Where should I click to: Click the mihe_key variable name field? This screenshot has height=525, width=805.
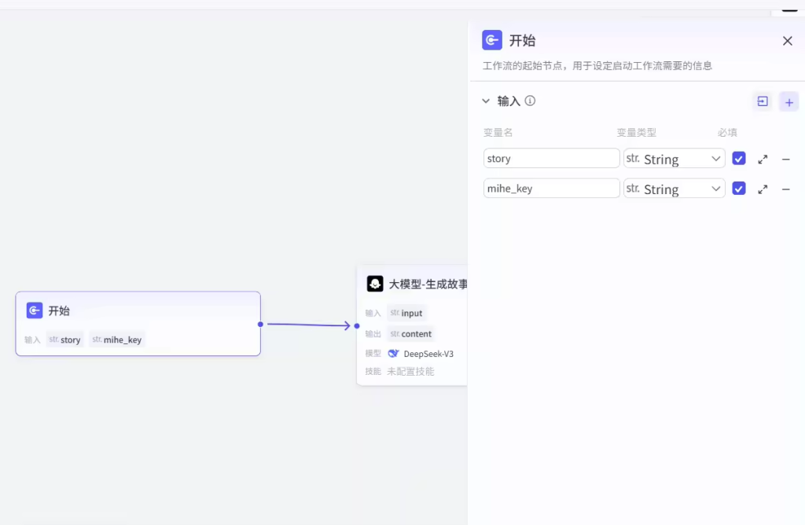[551, 189]
